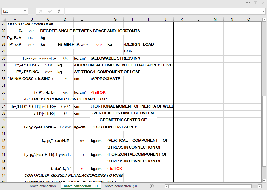
Task: Open the Insert Function fx dialog
Action: pos(59,11)
